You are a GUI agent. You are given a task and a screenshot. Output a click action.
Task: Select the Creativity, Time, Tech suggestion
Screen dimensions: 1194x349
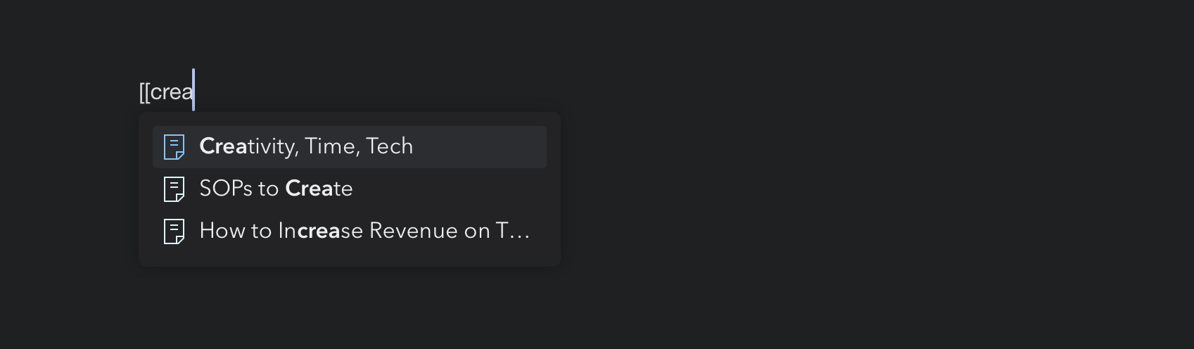click(x=350, y=147)
